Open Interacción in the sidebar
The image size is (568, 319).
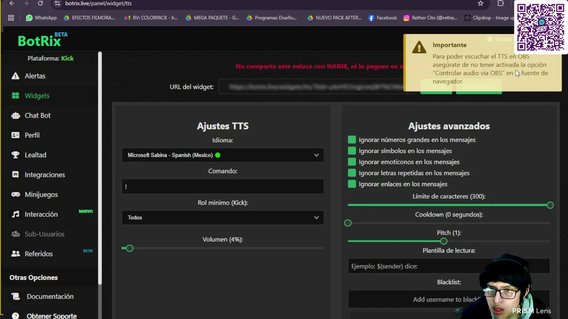coord(41,214)
